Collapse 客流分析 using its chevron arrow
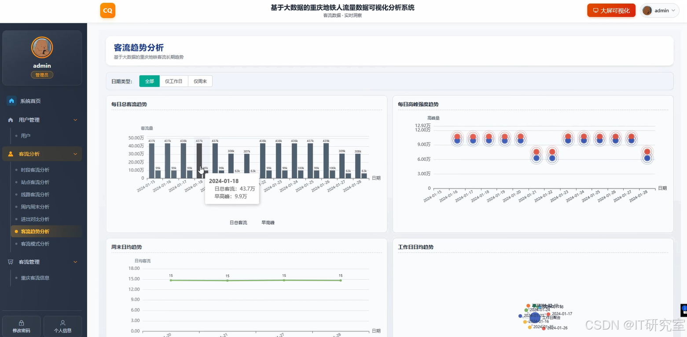Screen dimensions: 687x337 (75, 154)
